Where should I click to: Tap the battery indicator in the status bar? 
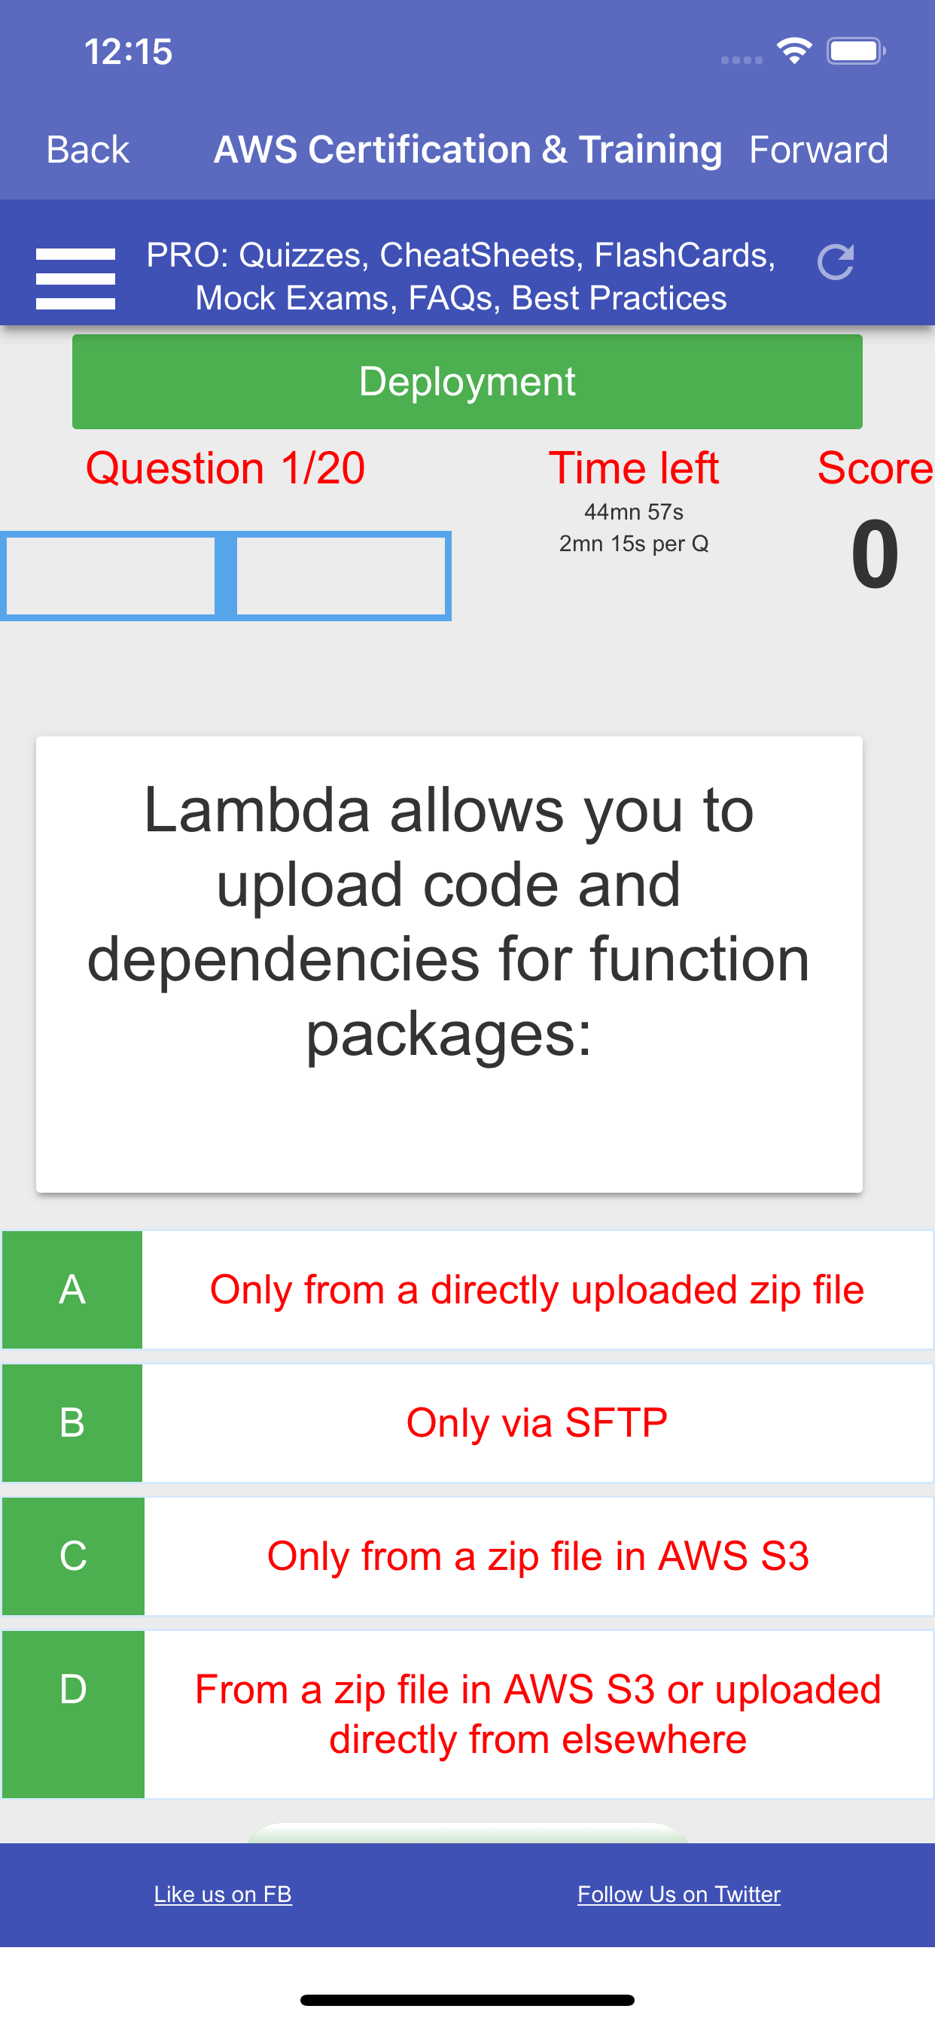857,51
